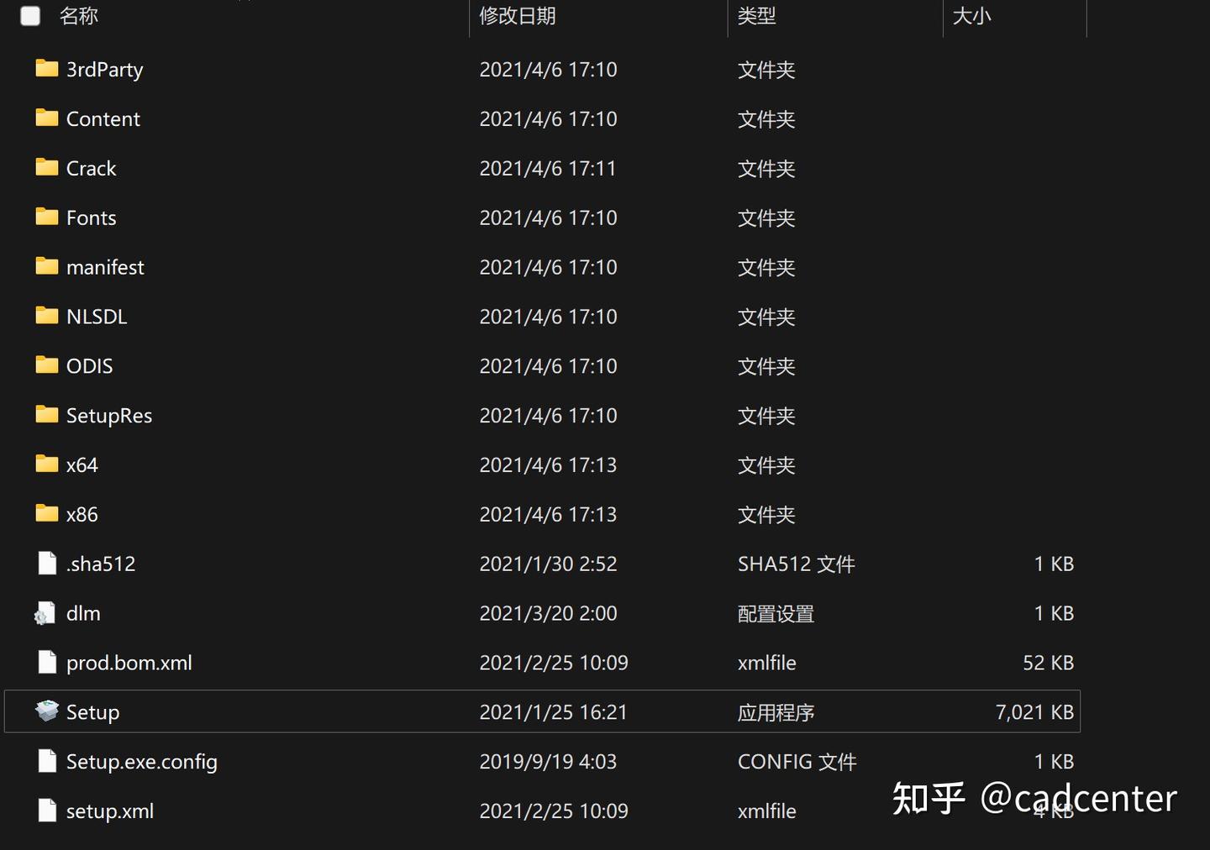Click the .sha512 date 2021/1/30 2:52

pos(548,564)
